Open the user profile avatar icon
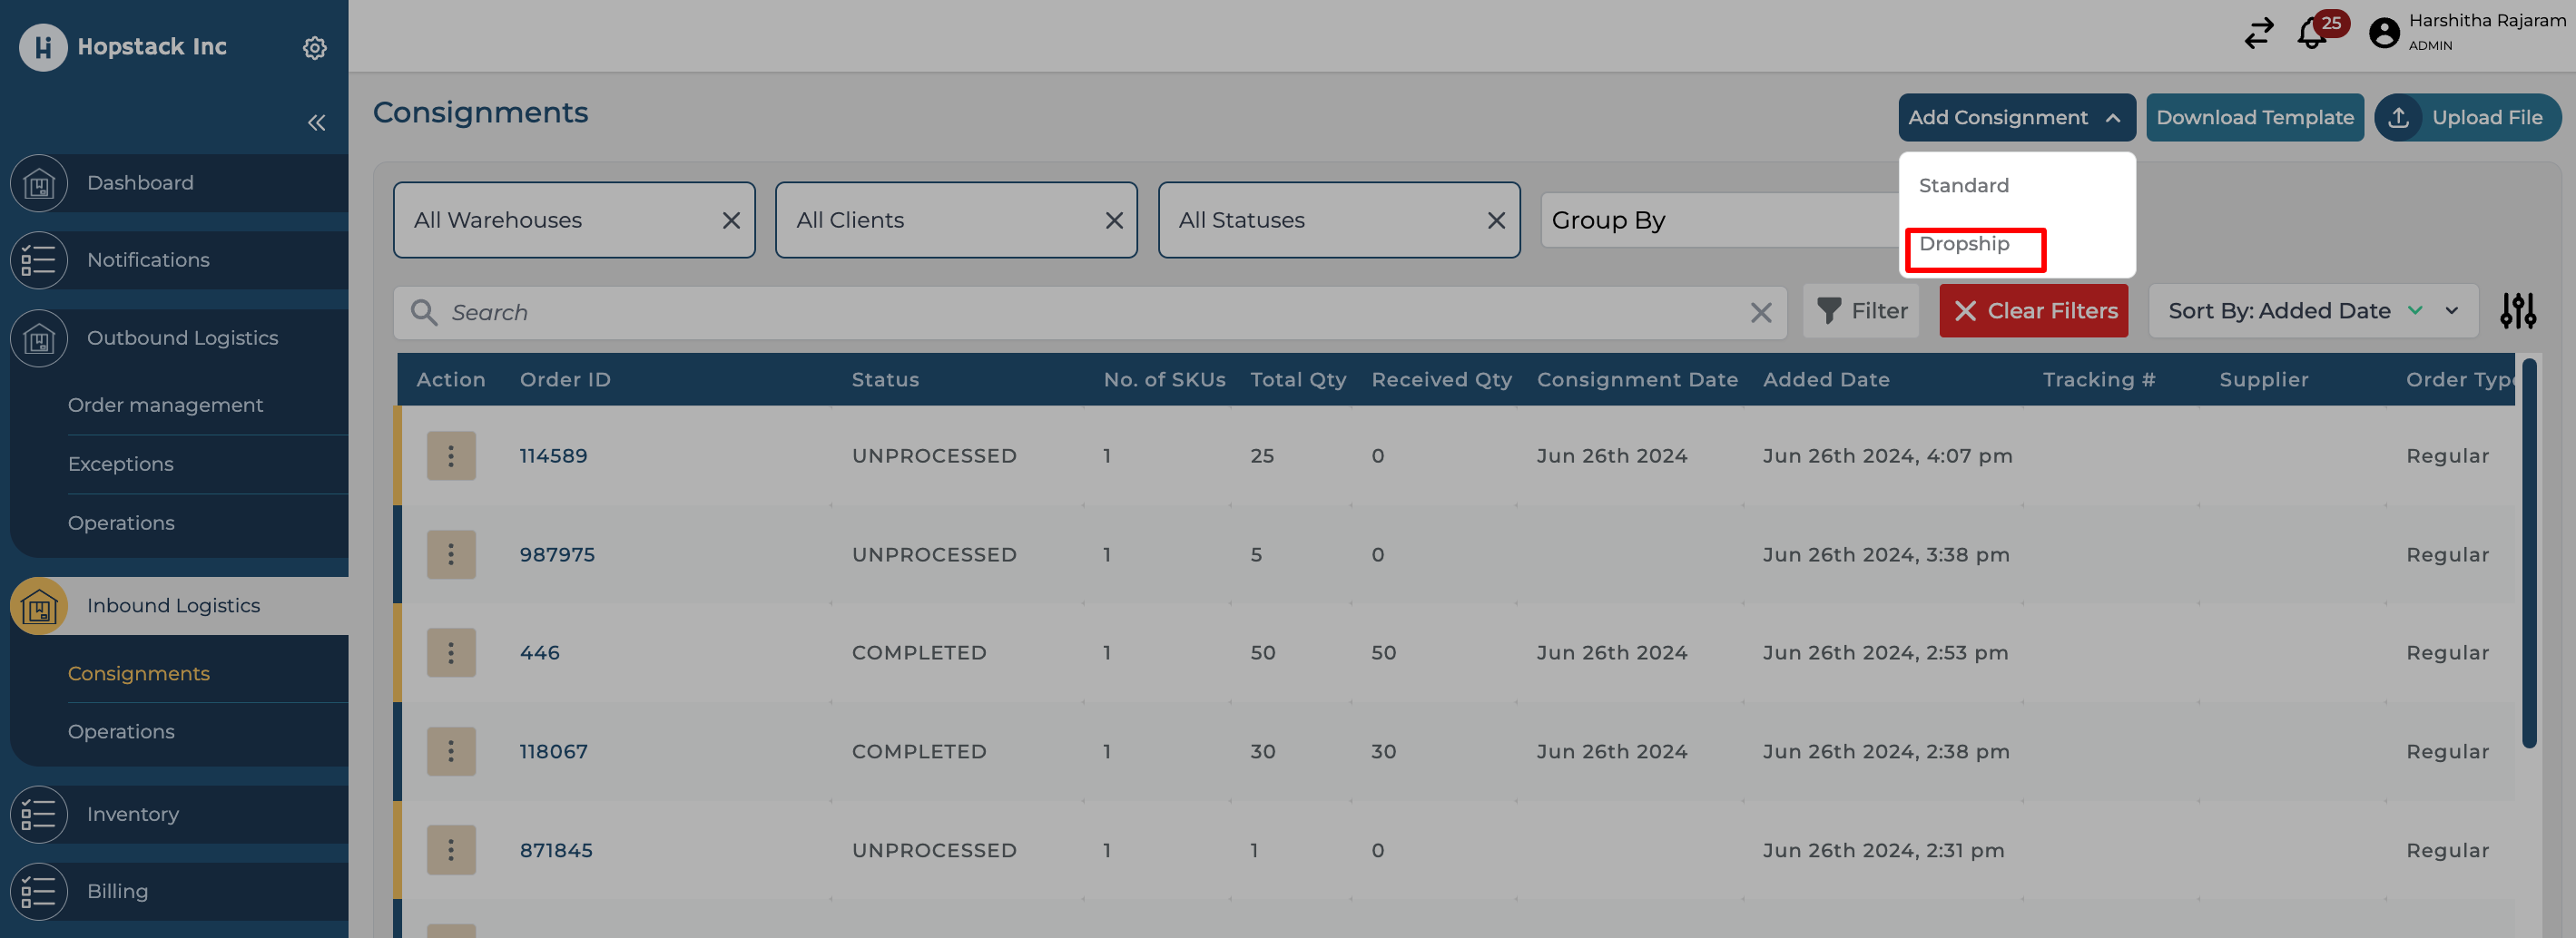This screenshot has height=938, width=2576. 2383,34
